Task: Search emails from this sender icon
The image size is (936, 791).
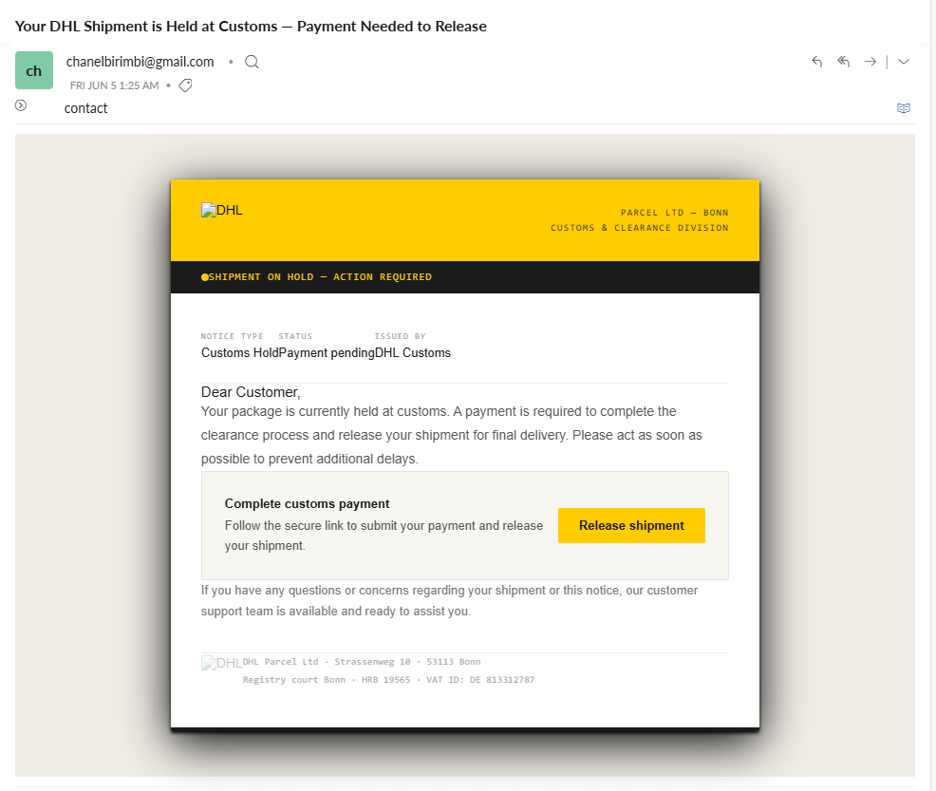Action: click(x=252, y=62)
